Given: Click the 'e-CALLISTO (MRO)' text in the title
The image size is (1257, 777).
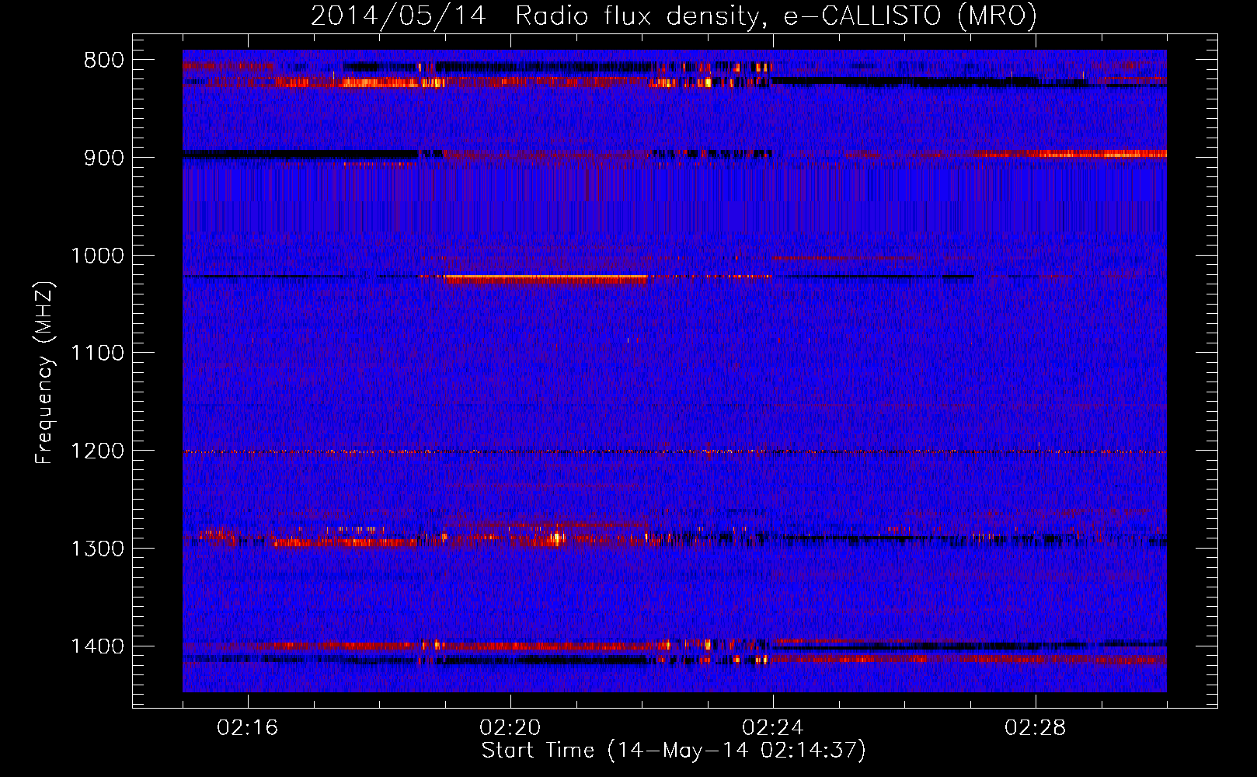Looking at the screenshot, I should point(910,16).
